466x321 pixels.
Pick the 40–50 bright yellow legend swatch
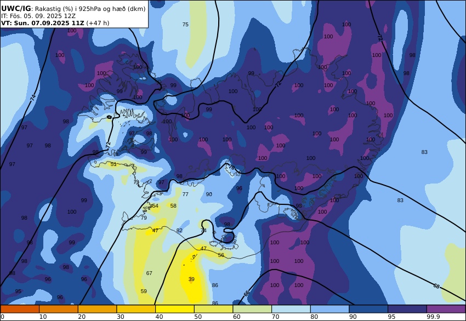[x=175, y=309]
